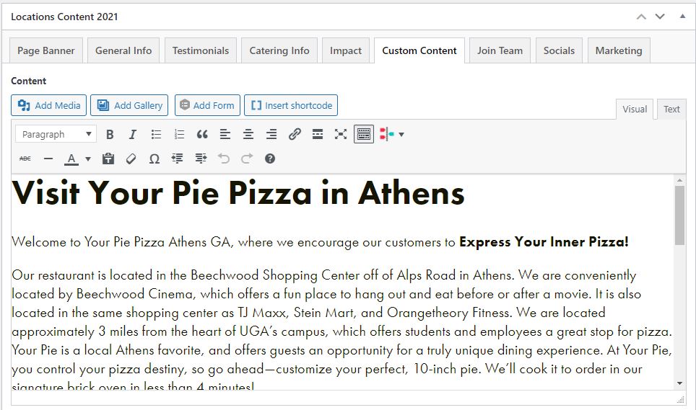
Task: Increase paragraph indent
Action: tap(201, 159)
